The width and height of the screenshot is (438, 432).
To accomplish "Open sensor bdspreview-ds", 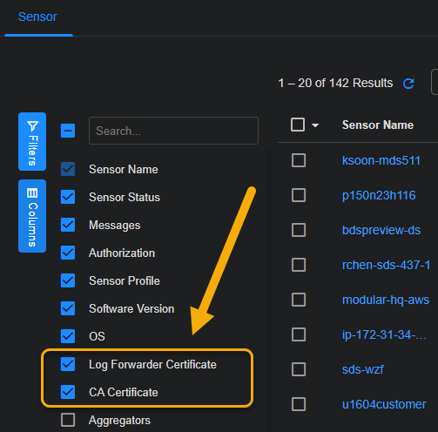I will 381,230.
